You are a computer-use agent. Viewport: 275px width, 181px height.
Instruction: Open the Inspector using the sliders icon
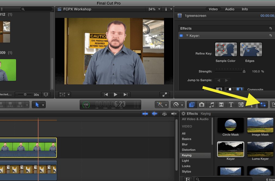pyautogui.click(x=263, y=104)
